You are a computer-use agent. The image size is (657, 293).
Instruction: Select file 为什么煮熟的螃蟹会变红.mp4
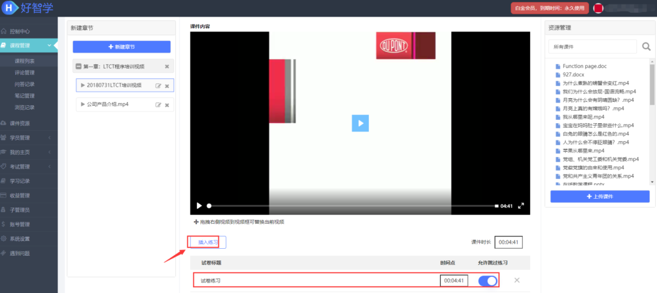click(596, 83)
